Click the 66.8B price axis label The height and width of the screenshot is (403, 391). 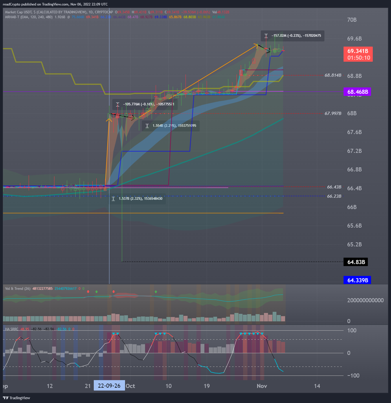coord(355,170)
